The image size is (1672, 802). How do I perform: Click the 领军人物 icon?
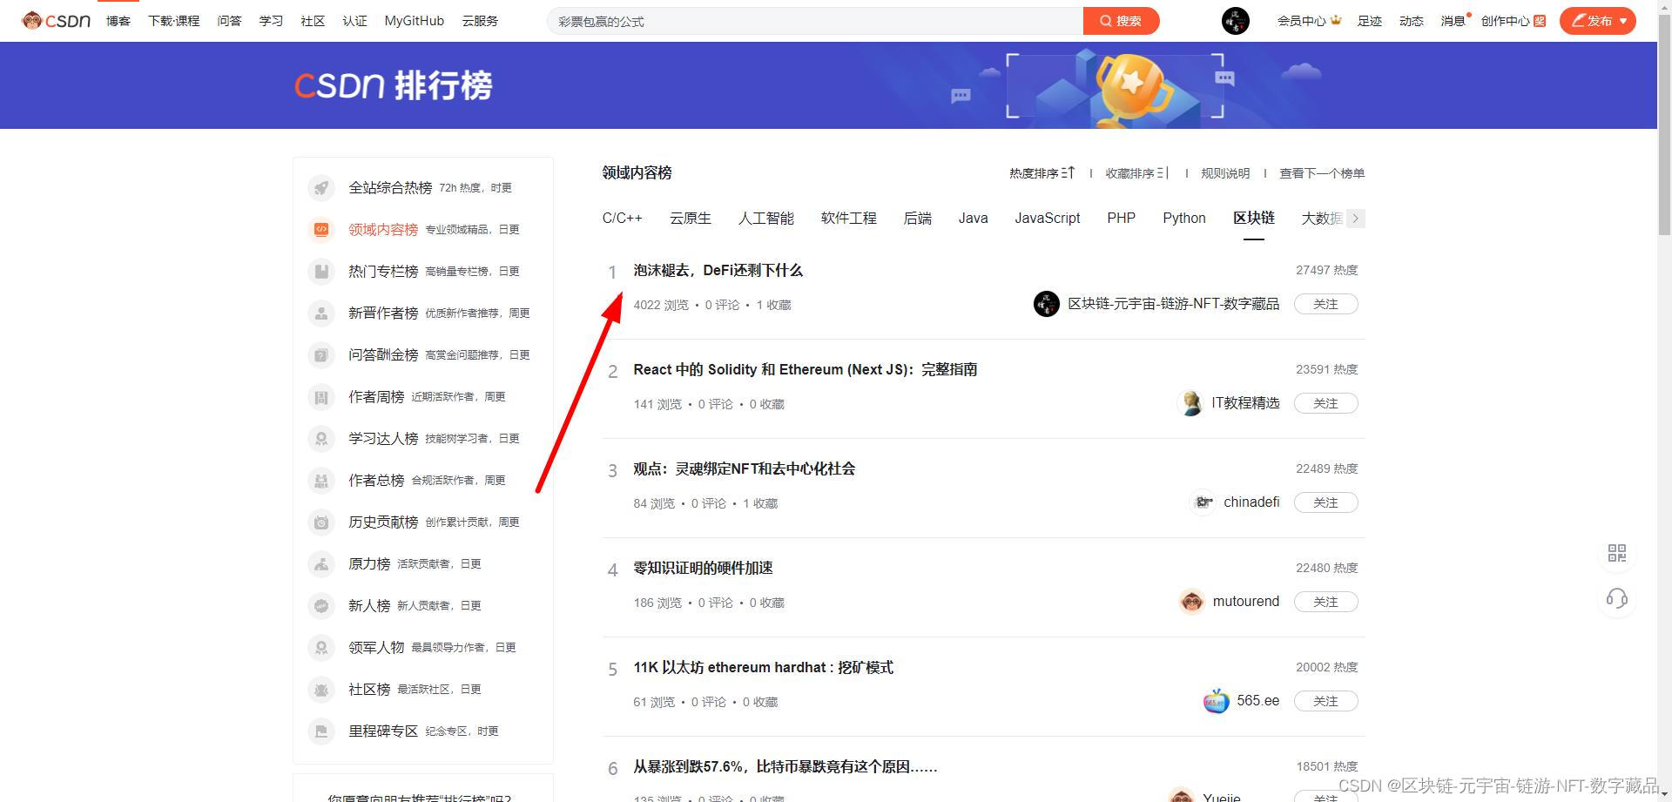click(x=321, y=648)
